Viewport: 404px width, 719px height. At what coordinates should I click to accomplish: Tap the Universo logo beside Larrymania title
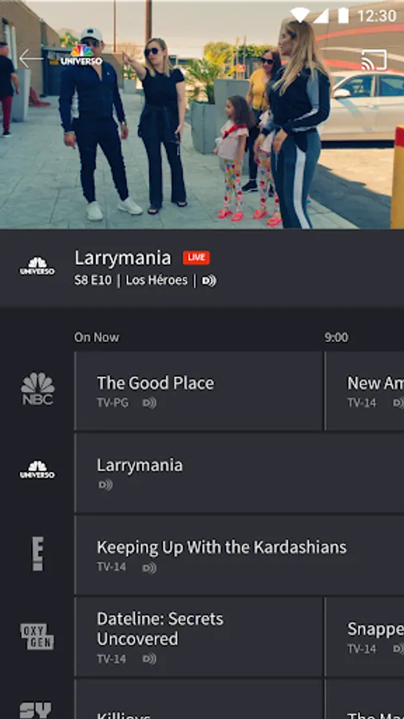[37, 266]
